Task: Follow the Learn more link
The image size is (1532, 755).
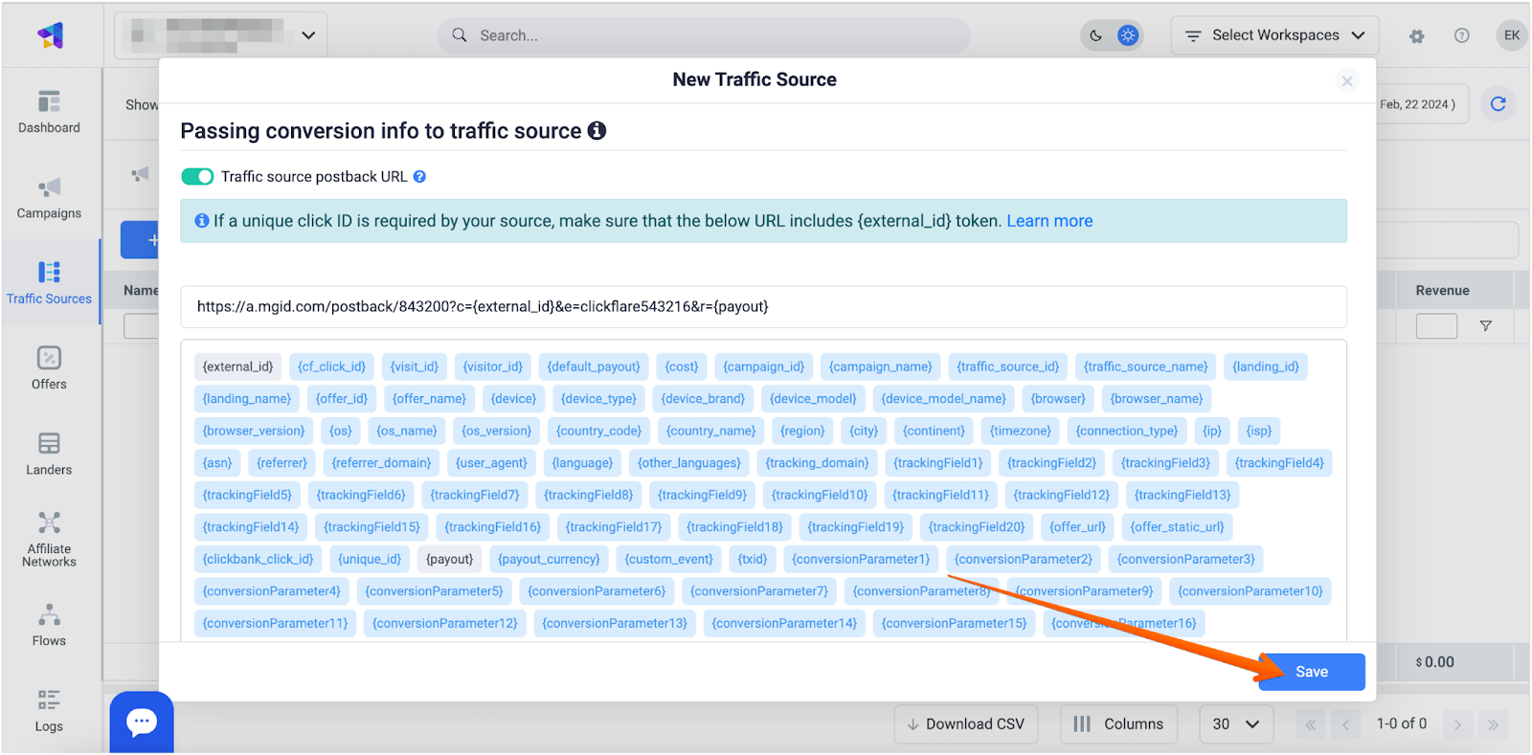Action: 1049,221
